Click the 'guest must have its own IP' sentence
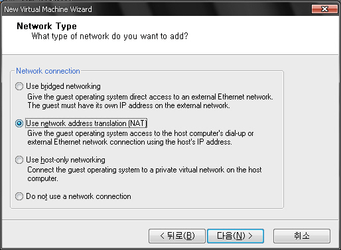 point(129,105)
